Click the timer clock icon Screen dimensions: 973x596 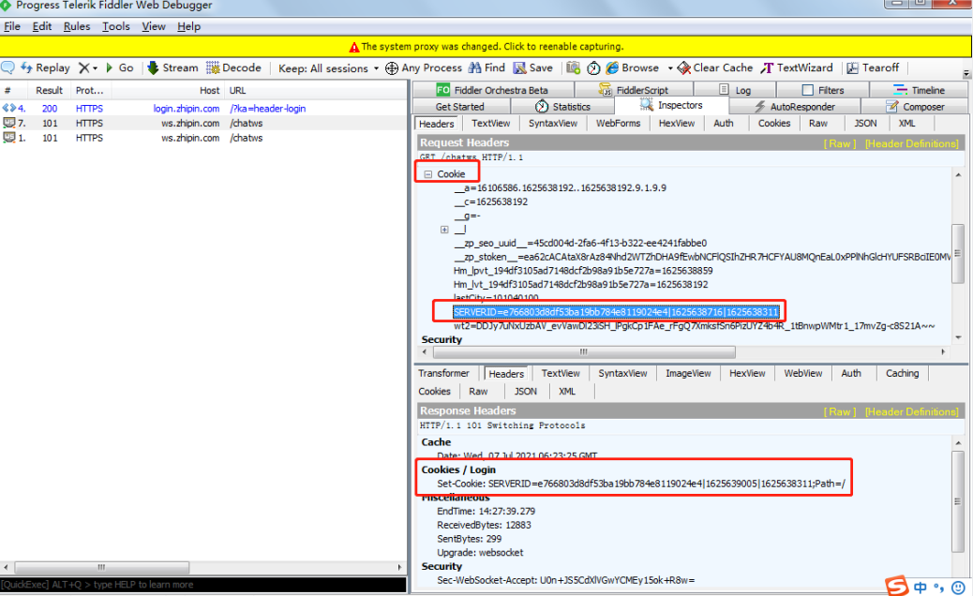point(594,67)
